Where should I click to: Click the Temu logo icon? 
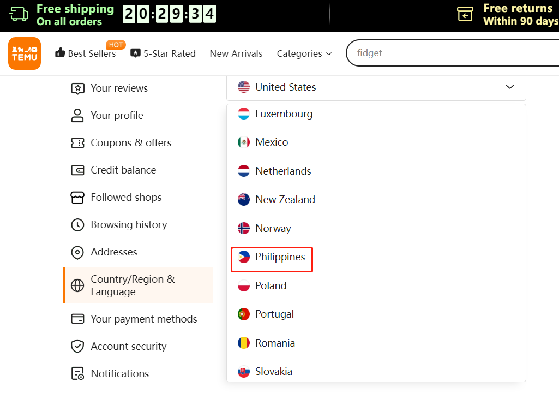[x=25, y=53]
